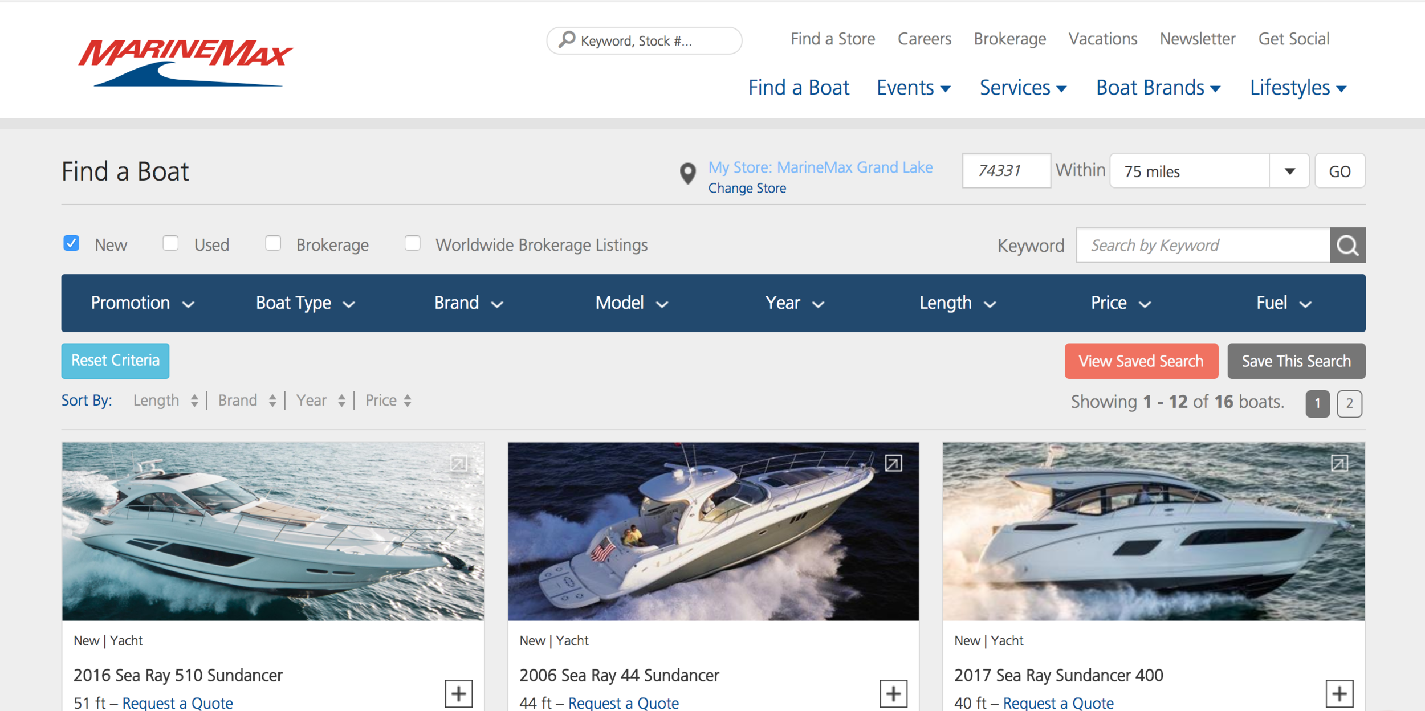Check the Brokerage checkbox
The width and height of the screenshot is (1425, 711).
(x=273, y=243)
